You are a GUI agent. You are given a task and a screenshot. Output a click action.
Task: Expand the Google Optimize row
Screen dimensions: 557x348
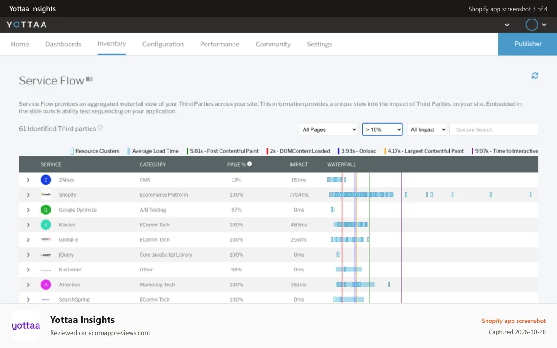[x=28, y=210]
